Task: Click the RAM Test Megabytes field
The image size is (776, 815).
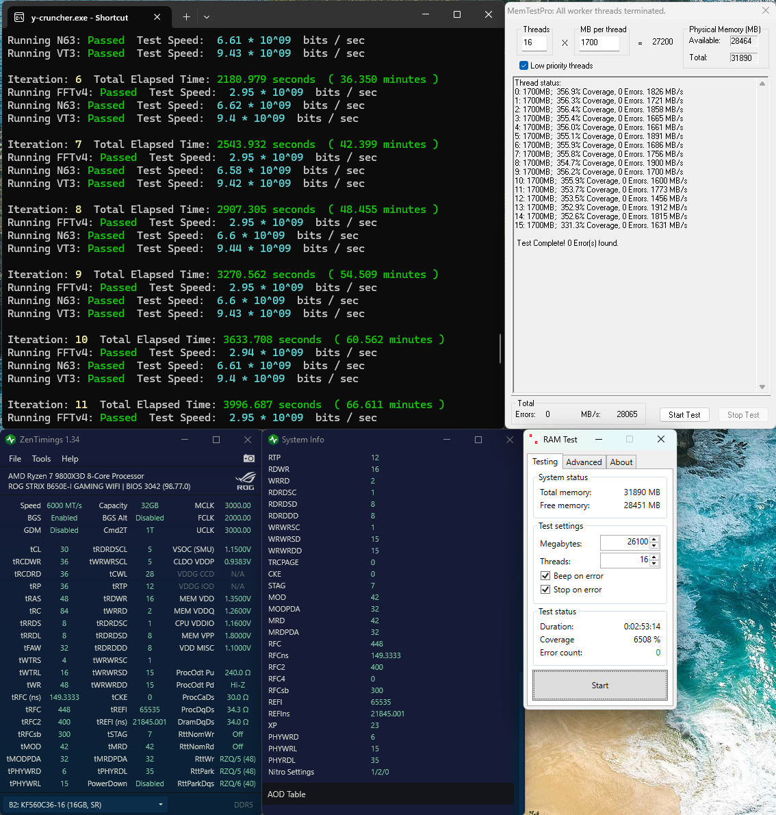Action: coord(625,542)
